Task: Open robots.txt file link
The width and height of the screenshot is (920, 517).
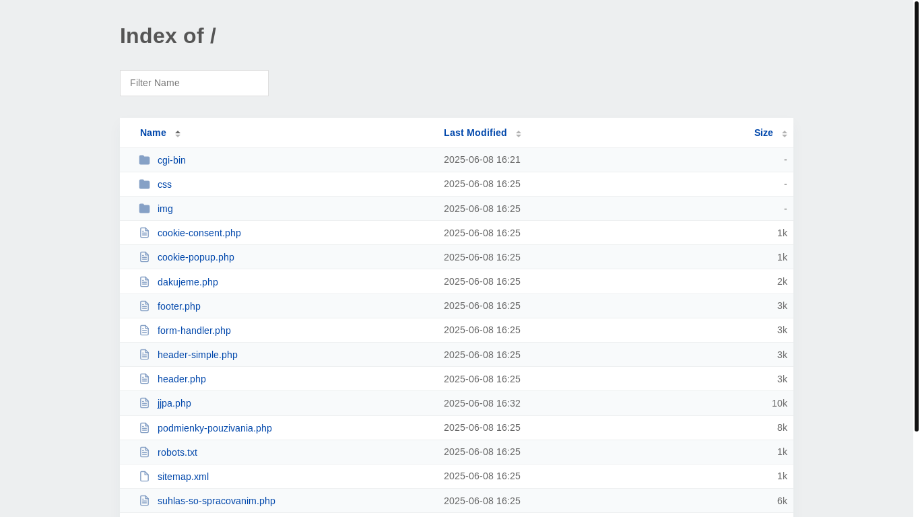Action: (x=177, y=452)
